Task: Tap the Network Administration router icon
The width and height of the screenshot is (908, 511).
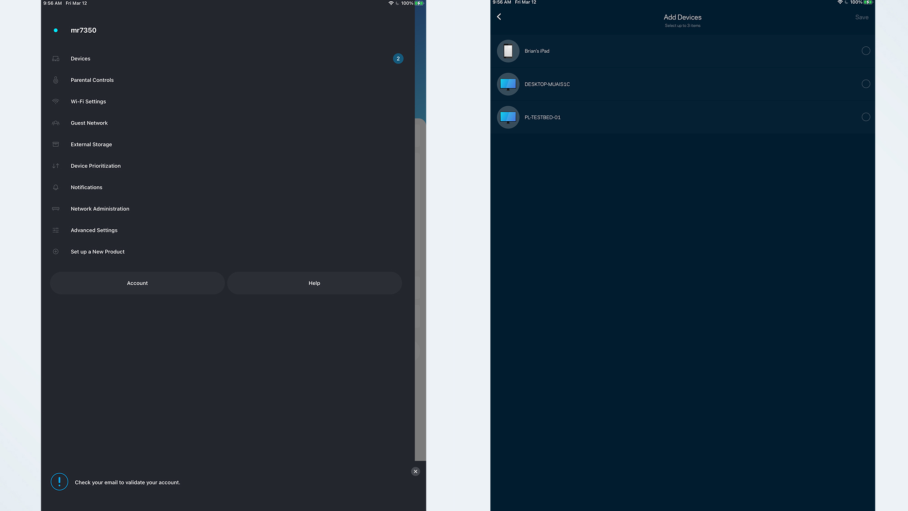Action: tap(55, 209)
